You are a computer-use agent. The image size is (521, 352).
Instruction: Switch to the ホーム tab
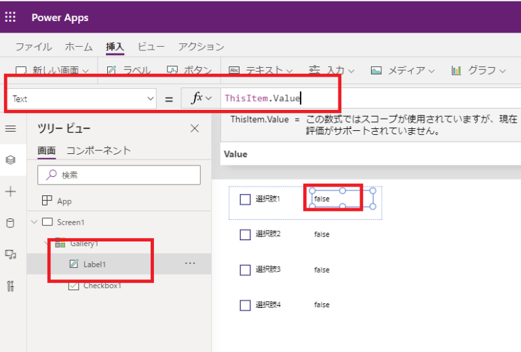(x=79, y=47)
